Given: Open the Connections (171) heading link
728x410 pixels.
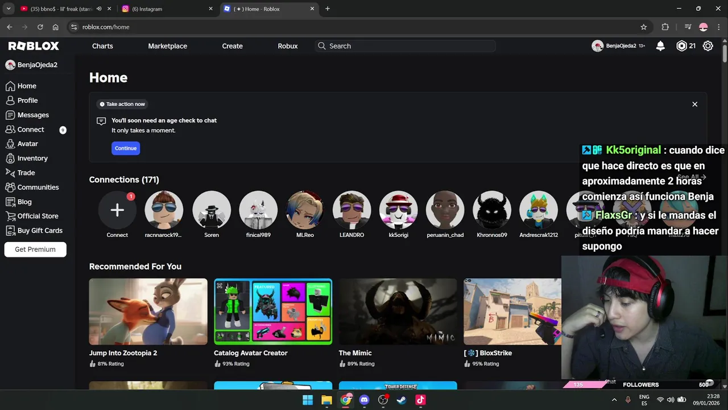Looking at the screenshot, I should click(x=124, y=179).
